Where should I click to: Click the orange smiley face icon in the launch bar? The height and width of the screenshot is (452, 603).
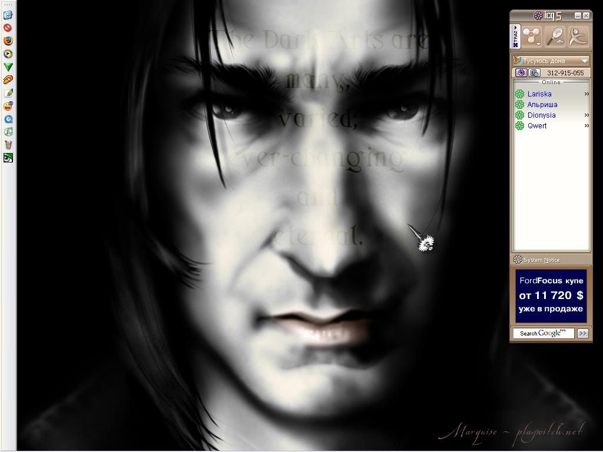8,106
